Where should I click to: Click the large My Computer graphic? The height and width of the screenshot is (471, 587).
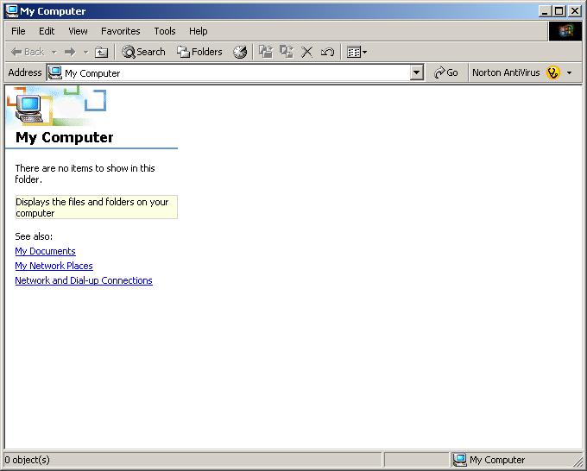[x=29, y=109]
